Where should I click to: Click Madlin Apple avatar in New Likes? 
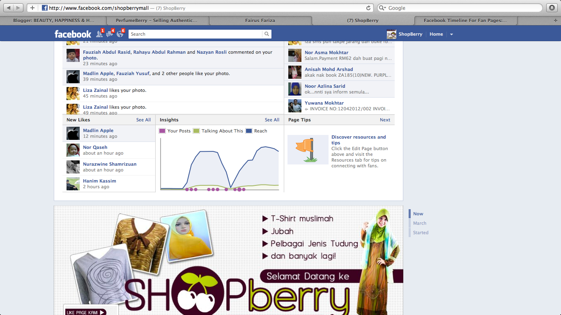click(73, 133)
